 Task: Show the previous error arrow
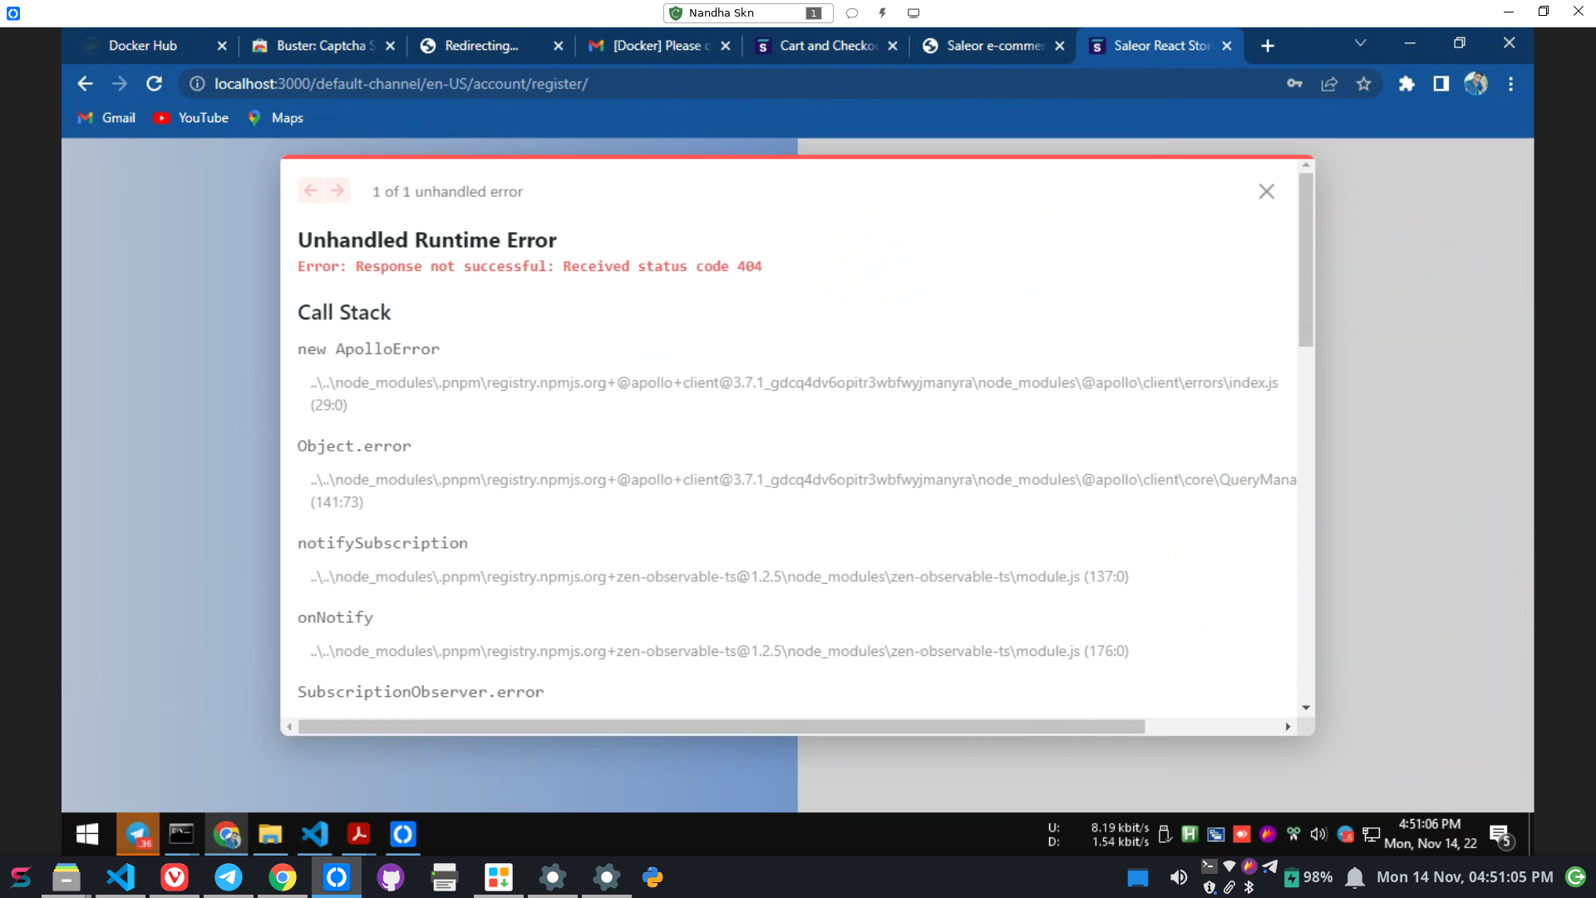pos(311,191)
